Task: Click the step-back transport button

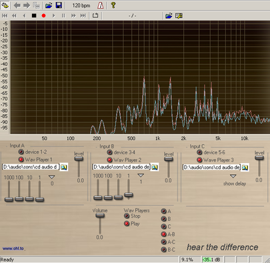Action: tap(24, 15)
